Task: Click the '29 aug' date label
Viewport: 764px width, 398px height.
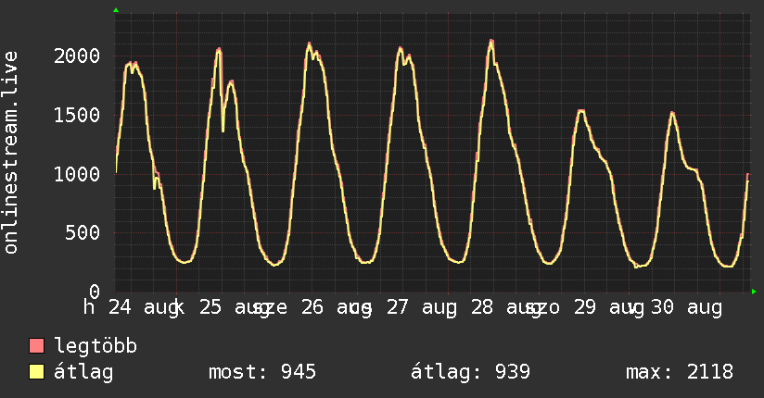Action: coord(608,308)
